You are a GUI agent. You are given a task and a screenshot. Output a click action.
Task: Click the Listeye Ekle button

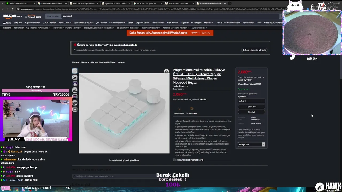250,144
